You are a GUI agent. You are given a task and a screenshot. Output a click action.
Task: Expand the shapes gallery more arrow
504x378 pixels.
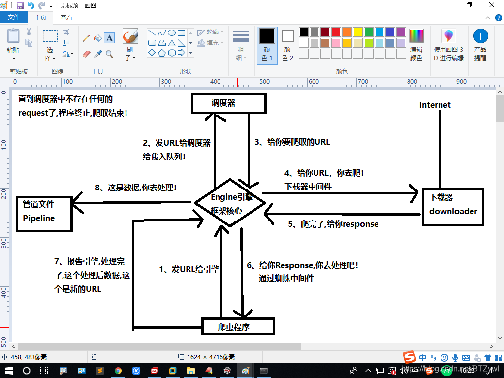190,52
